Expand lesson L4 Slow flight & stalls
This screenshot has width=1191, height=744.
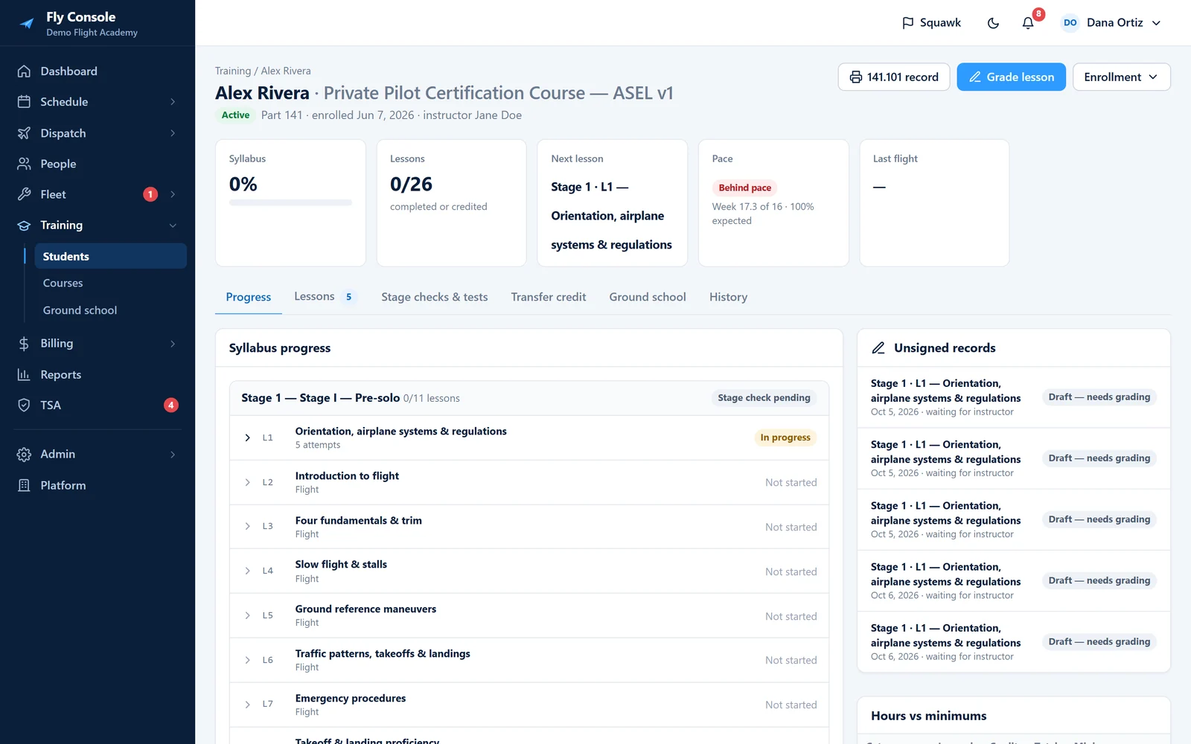coord(248,571)
